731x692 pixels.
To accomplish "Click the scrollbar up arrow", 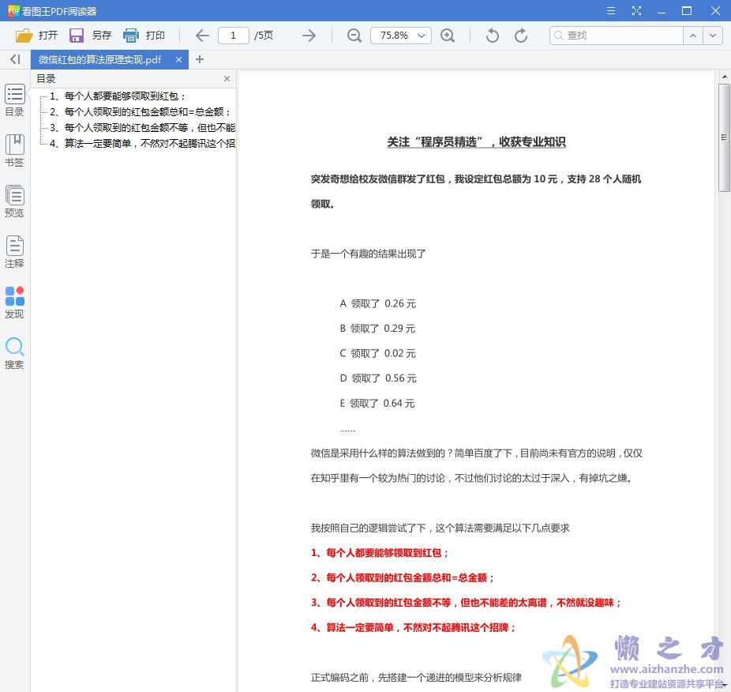I will [x=724, y=76].
